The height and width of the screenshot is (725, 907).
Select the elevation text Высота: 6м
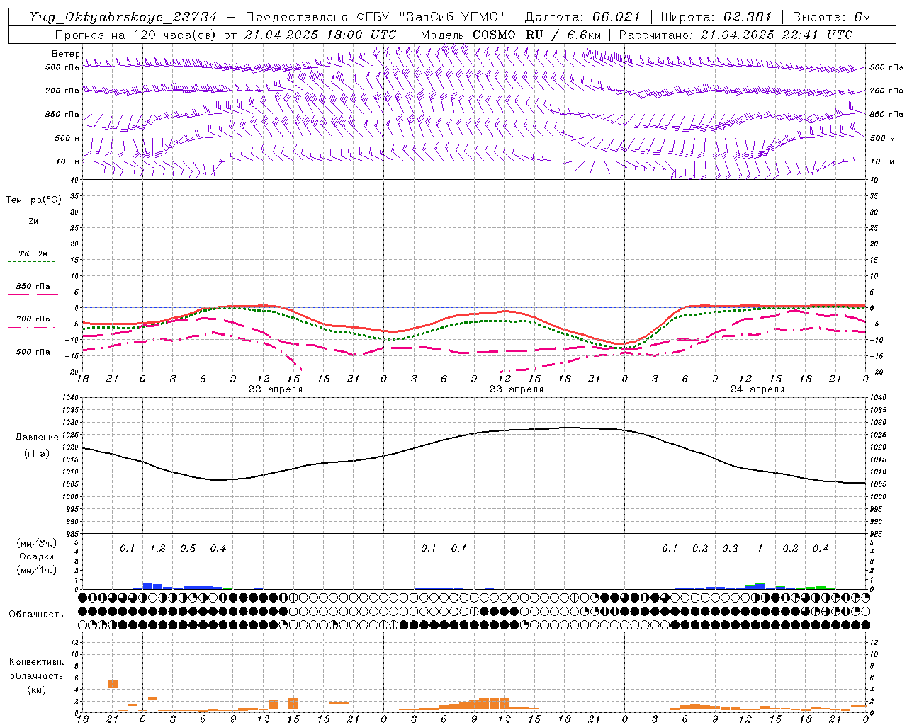pyautogui.click(x=831, y=17)
